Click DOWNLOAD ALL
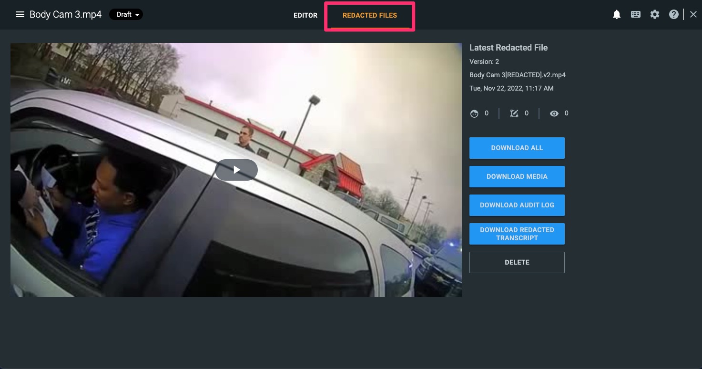The image size is (702, 369). pos(517,148)
